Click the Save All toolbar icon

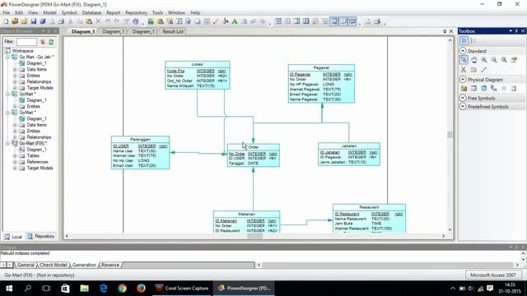(x=43, y=21)
